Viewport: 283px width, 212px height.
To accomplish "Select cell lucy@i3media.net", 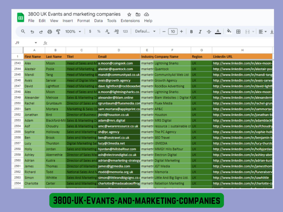I will click(119, 143).
